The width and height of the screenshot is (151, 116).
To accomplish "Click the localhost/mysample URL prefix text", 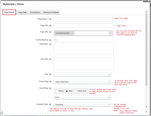I will [x=62, y=33].
